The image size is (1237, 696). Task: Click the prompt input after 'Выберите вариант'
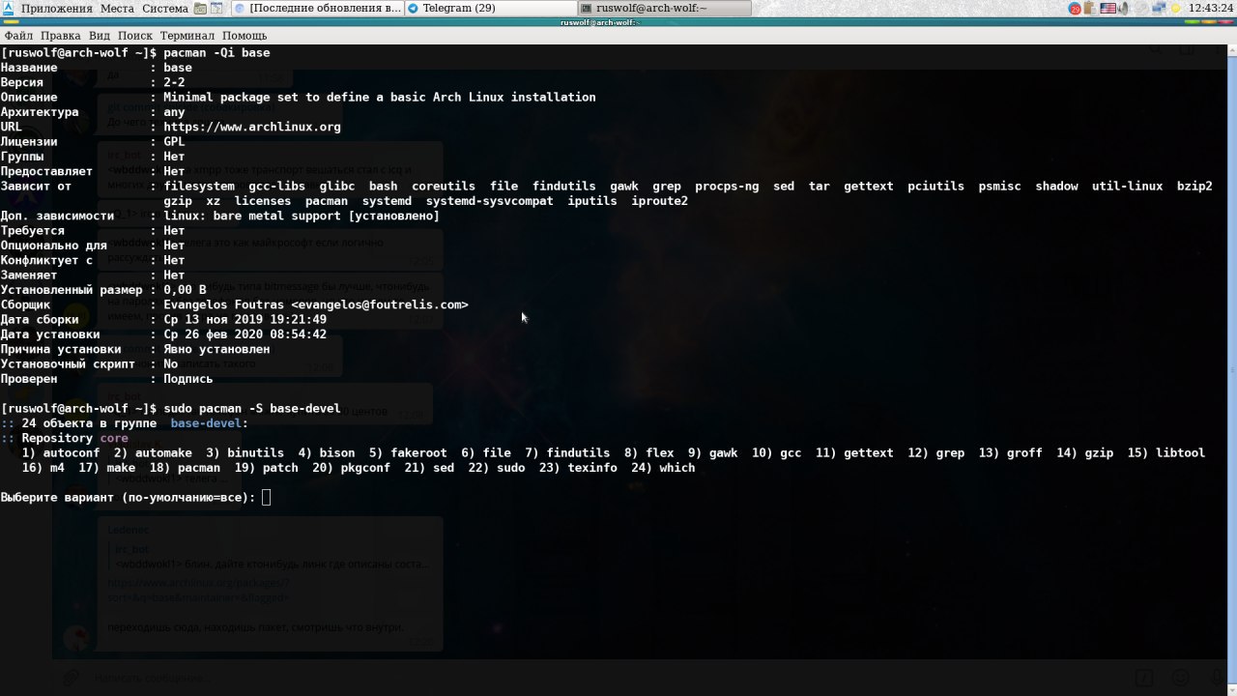click(267, 498)
